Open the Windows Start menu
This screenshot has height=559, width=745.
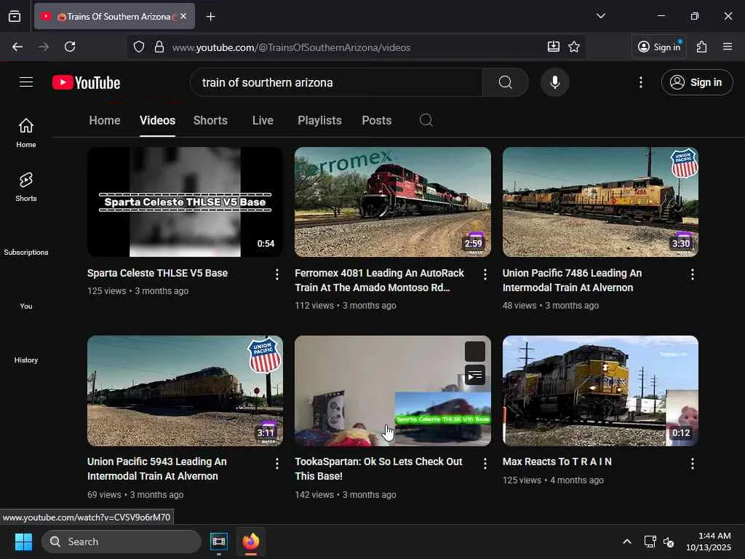[23, 542]
